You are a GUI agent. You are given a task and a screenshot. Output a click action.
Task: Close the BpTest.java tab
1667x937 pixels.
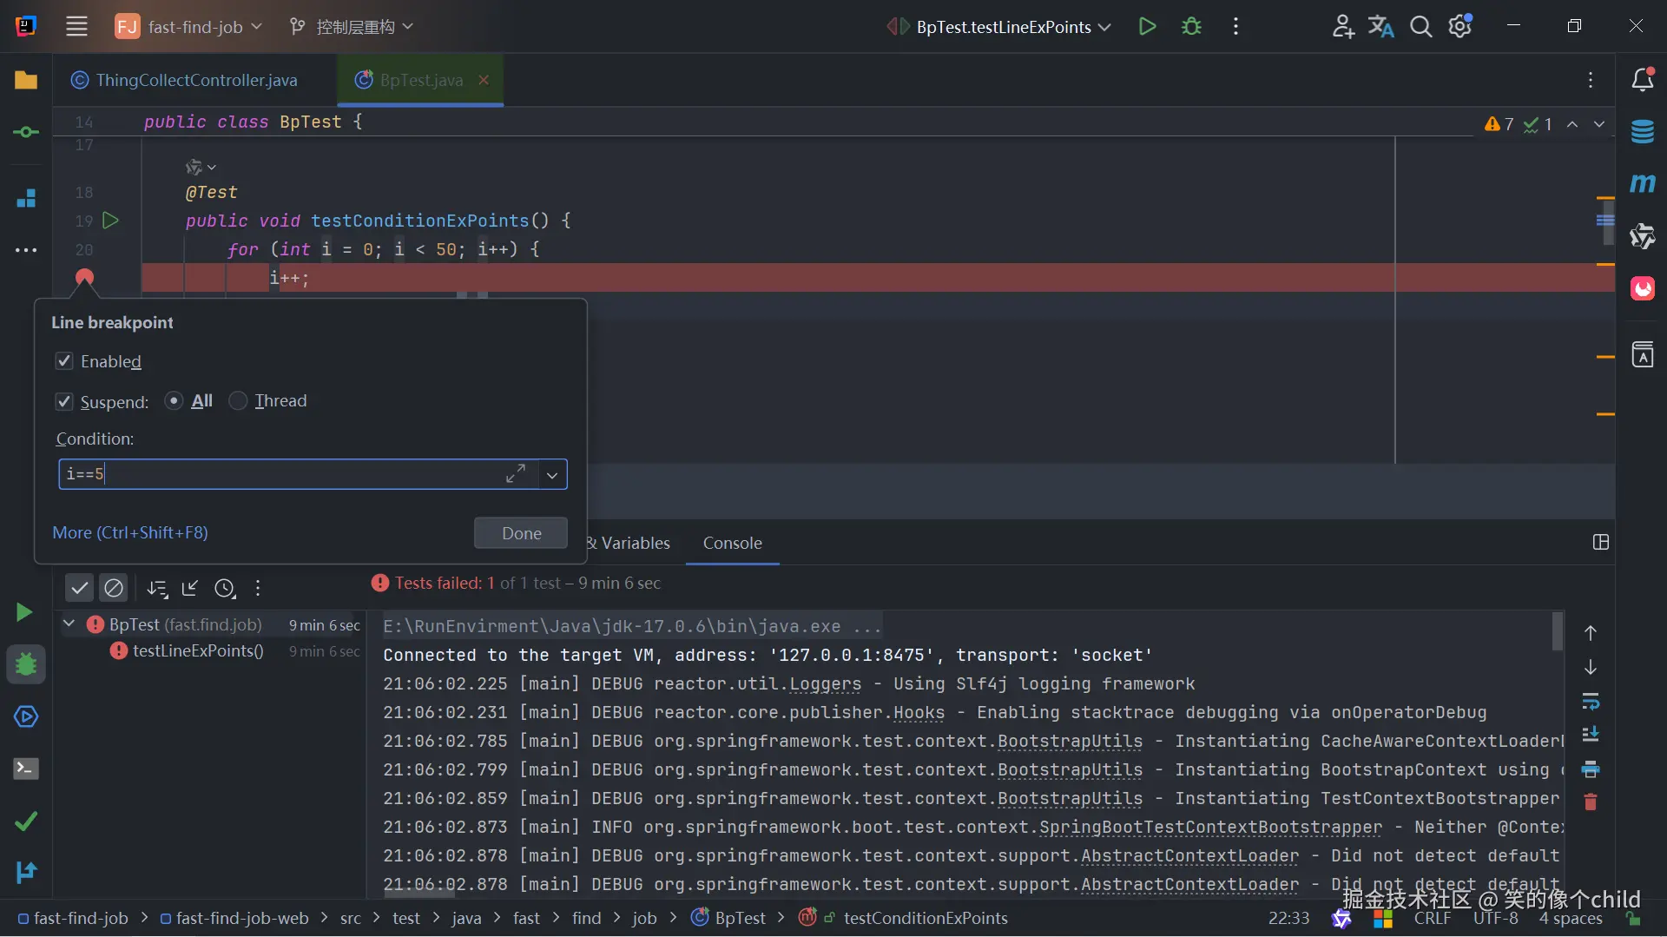pos(484,80)
